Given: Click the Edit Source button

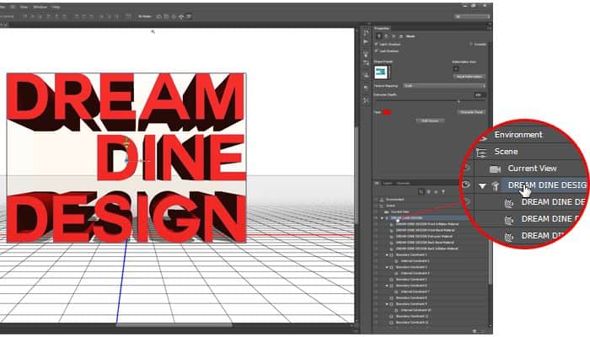Looking at the screenshot, I should pos(430,120).
